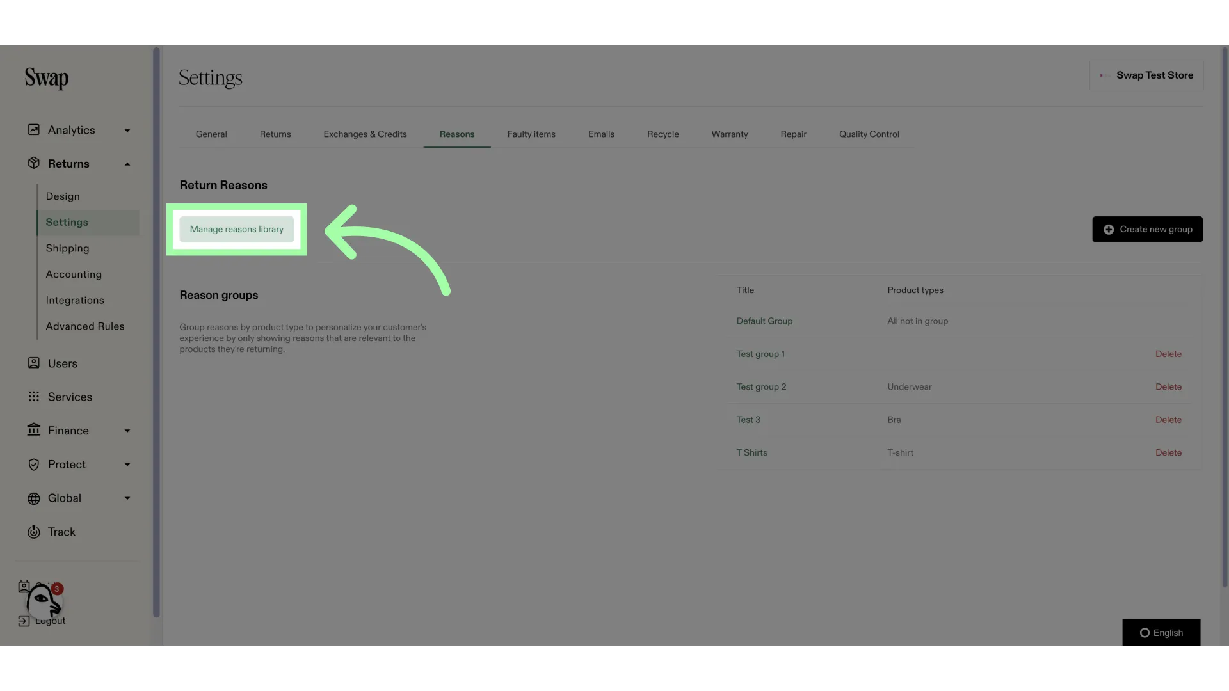Open Integrations in the sidebar
Image resolution: width=1229 pixels, height=691 pixels.
(x=75, y=300)
